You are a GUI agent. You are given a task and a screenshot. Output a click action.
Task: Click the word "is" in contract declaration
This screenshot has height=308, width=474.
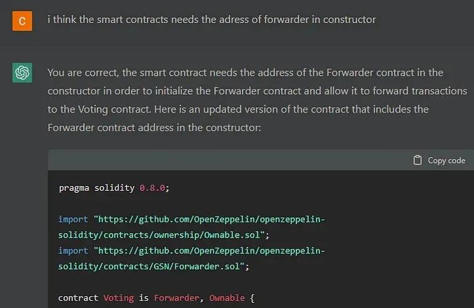point(144,298)
